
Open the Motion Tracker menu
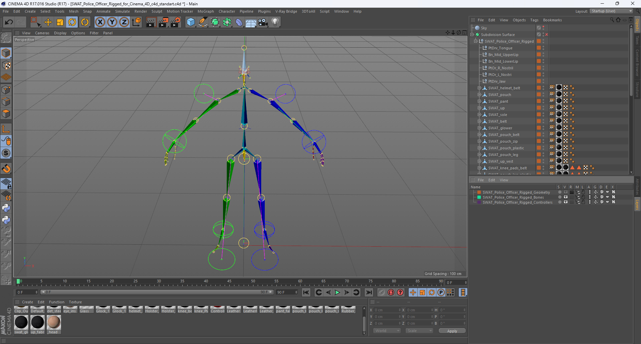click(x=180, y=11)
